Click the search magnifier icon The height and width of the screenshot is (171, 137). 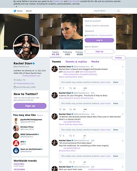click(118, 11)
